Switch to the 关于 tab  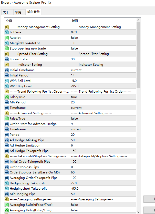(6, 12)
